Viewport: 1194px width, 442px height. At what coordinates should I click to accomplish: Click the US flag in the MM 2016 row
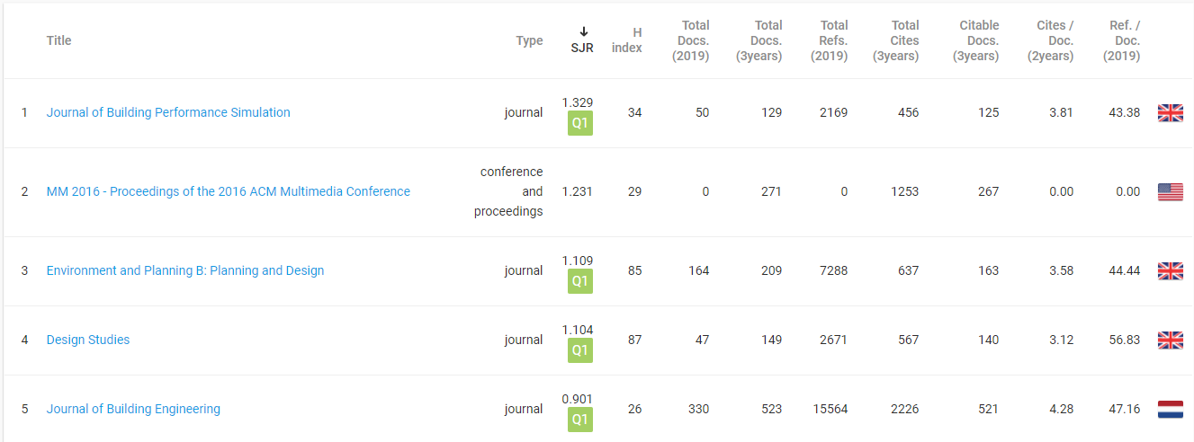1170,192
